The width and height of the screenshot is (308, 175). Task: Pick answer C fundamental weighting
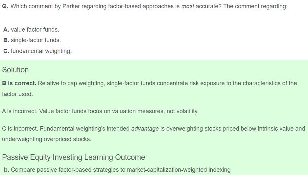[x=41, y=51]
